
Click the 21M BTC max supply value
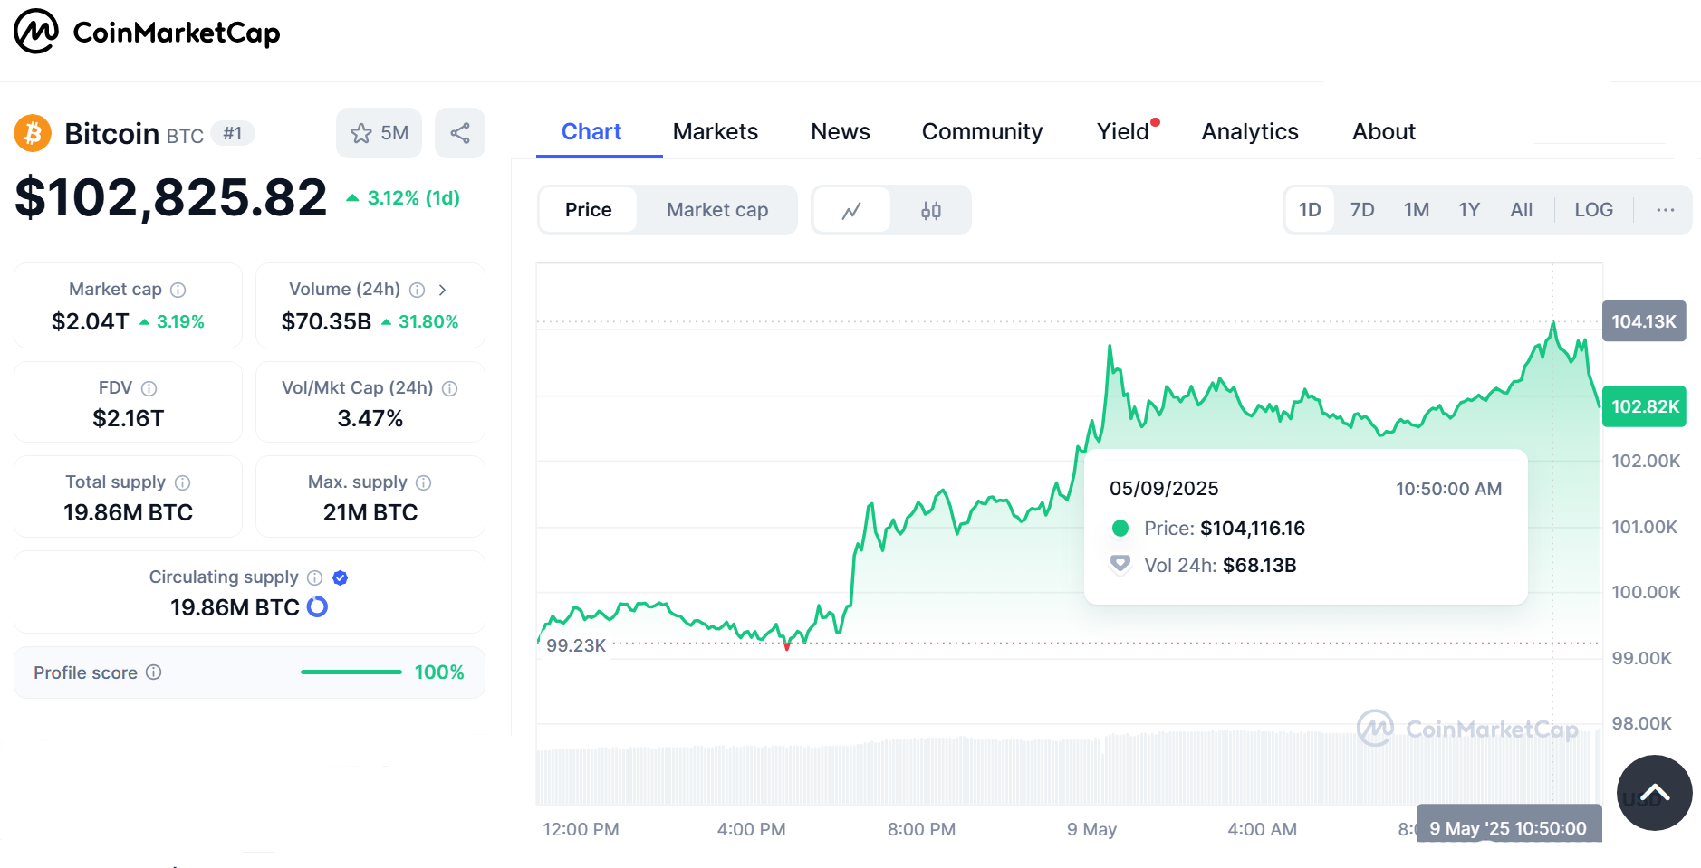pyautogui.click(x=370, y=512)
